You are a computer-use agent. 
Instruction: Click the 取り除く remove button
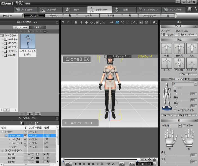coord(170,35)
